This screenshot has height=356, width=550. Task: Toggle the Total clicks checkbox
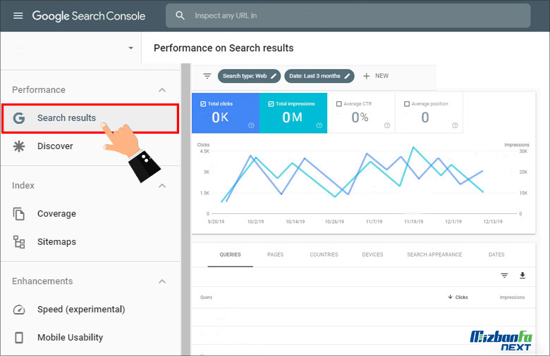(203, 104)
